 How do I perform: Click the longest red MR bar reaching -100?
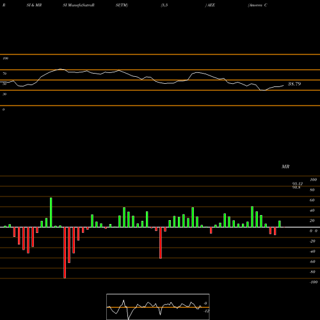(65, 253)
